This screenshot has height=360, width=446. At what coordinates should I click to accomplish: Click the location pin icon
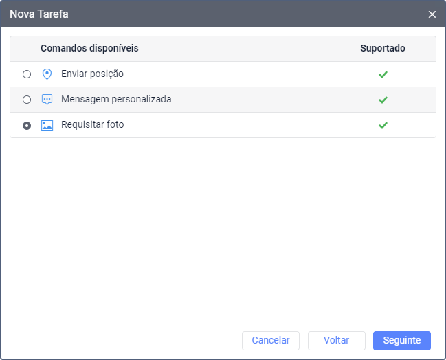click(x=47, y=74)
